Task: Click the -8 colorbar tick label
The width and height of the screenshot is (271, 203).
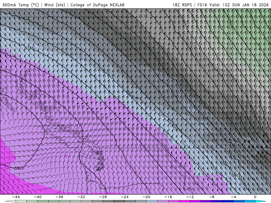Action: 212,197
